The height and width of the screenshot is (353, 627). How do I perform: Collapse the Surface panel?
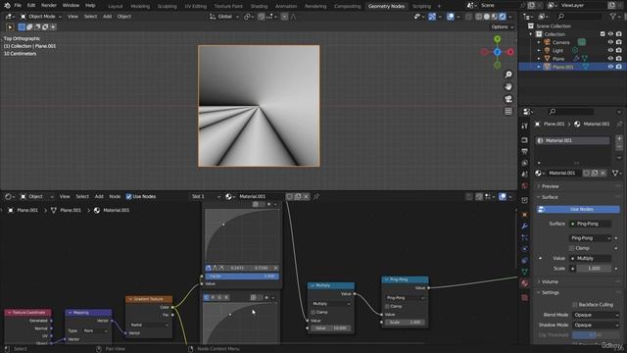(549, 197)
